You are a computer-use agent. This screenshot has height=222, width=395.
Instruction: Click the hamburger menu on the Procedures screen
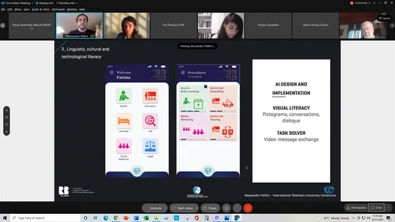[183, 73]
